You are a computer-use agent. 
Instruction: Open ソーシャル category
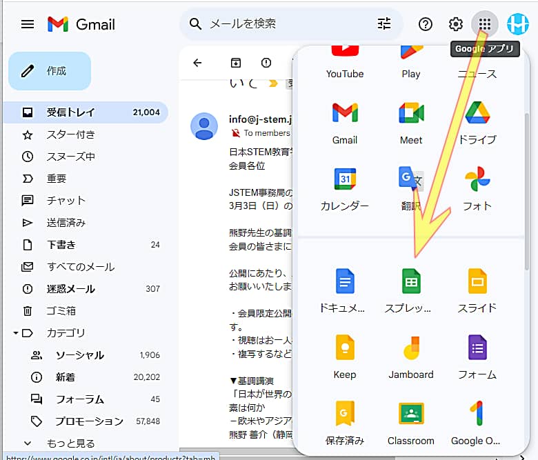point(86,355)
